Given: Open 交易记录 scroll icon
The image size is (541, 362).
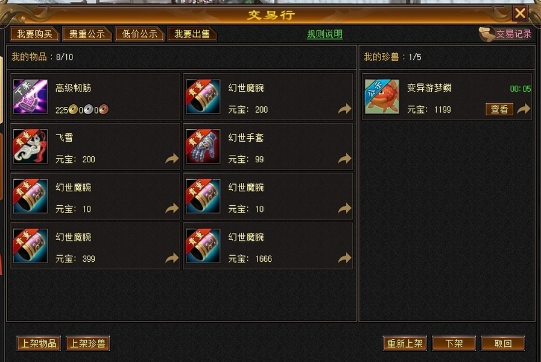Looking at the screenshot, I should pos(487,34).
